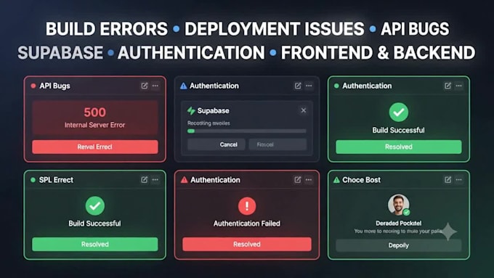Click the 'Deradad Pocktel' name
Image resolution: width=494 pixels, height=278 pixels.
coord(399,223)
